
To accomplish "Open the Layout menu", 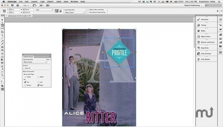I will 34,2.
